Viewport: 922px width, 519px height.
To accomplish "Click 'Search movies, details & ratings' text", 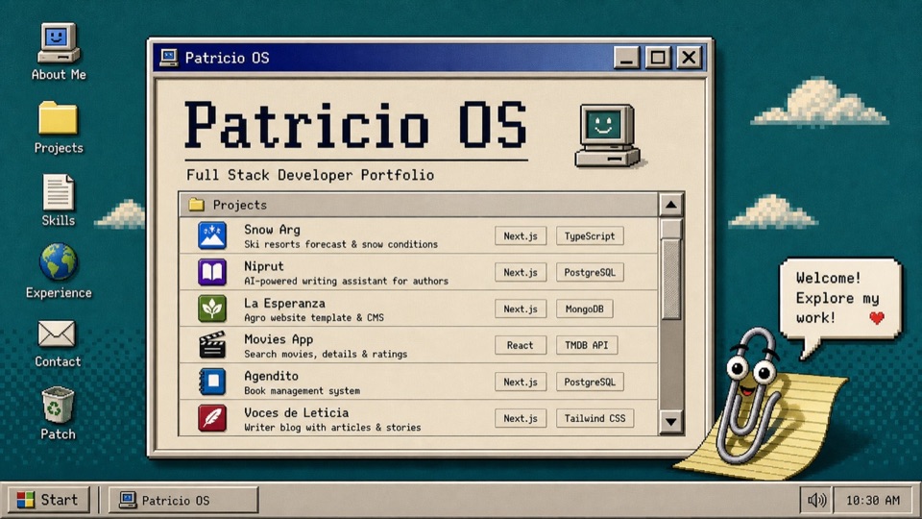I will coord(326,355).
